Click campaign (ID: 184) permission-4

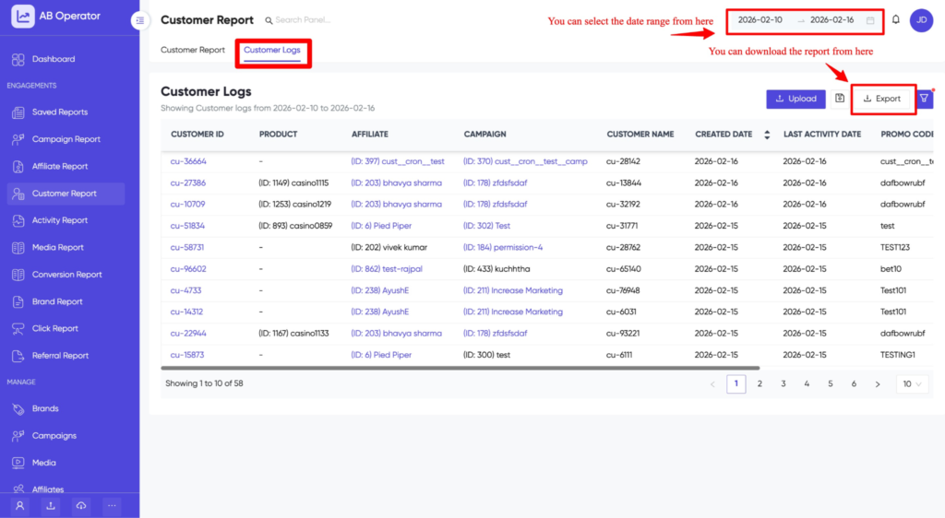click(x=503, y=247)
